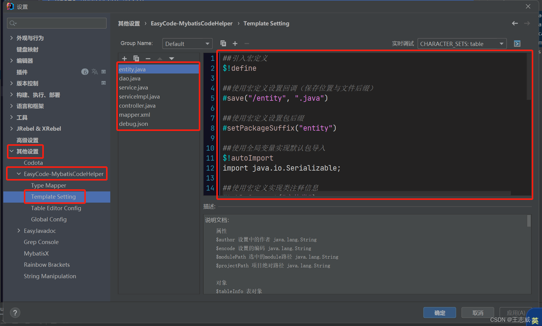Navigate back with the left arrow
This screenshot has width=542, height=326.
[515, 23]
